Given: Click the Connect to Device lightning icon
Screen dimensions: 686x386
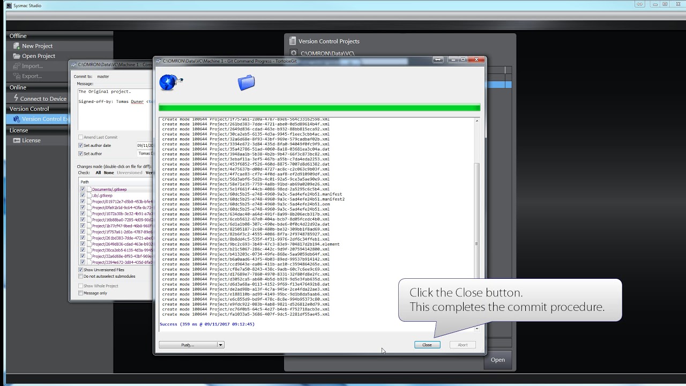Looking at the screenshot, I should pyautogui.click(x=16, y=99).
